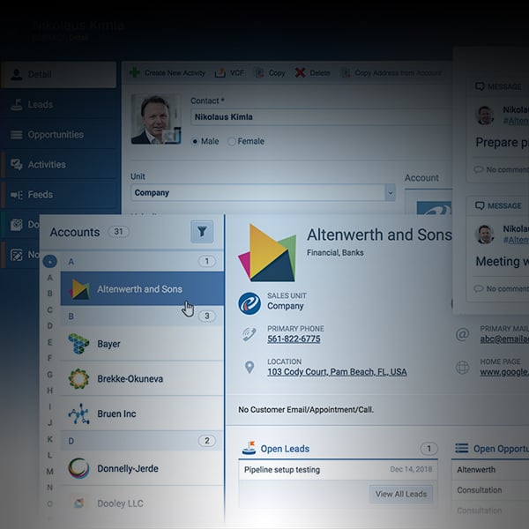This screenshot has height=529, width=529.
Task: Select the Bruen Inc account
Action: coord(142,414)
